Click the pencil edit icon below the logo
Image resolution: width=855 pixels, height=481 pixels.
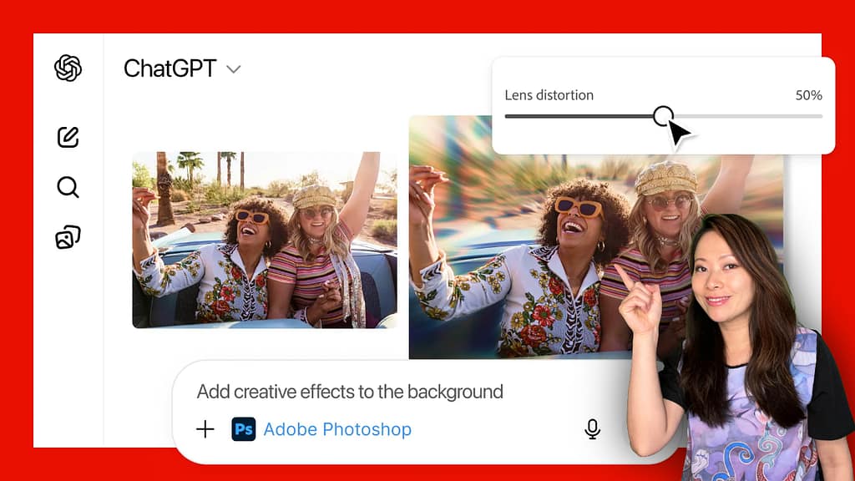point(67,136)
